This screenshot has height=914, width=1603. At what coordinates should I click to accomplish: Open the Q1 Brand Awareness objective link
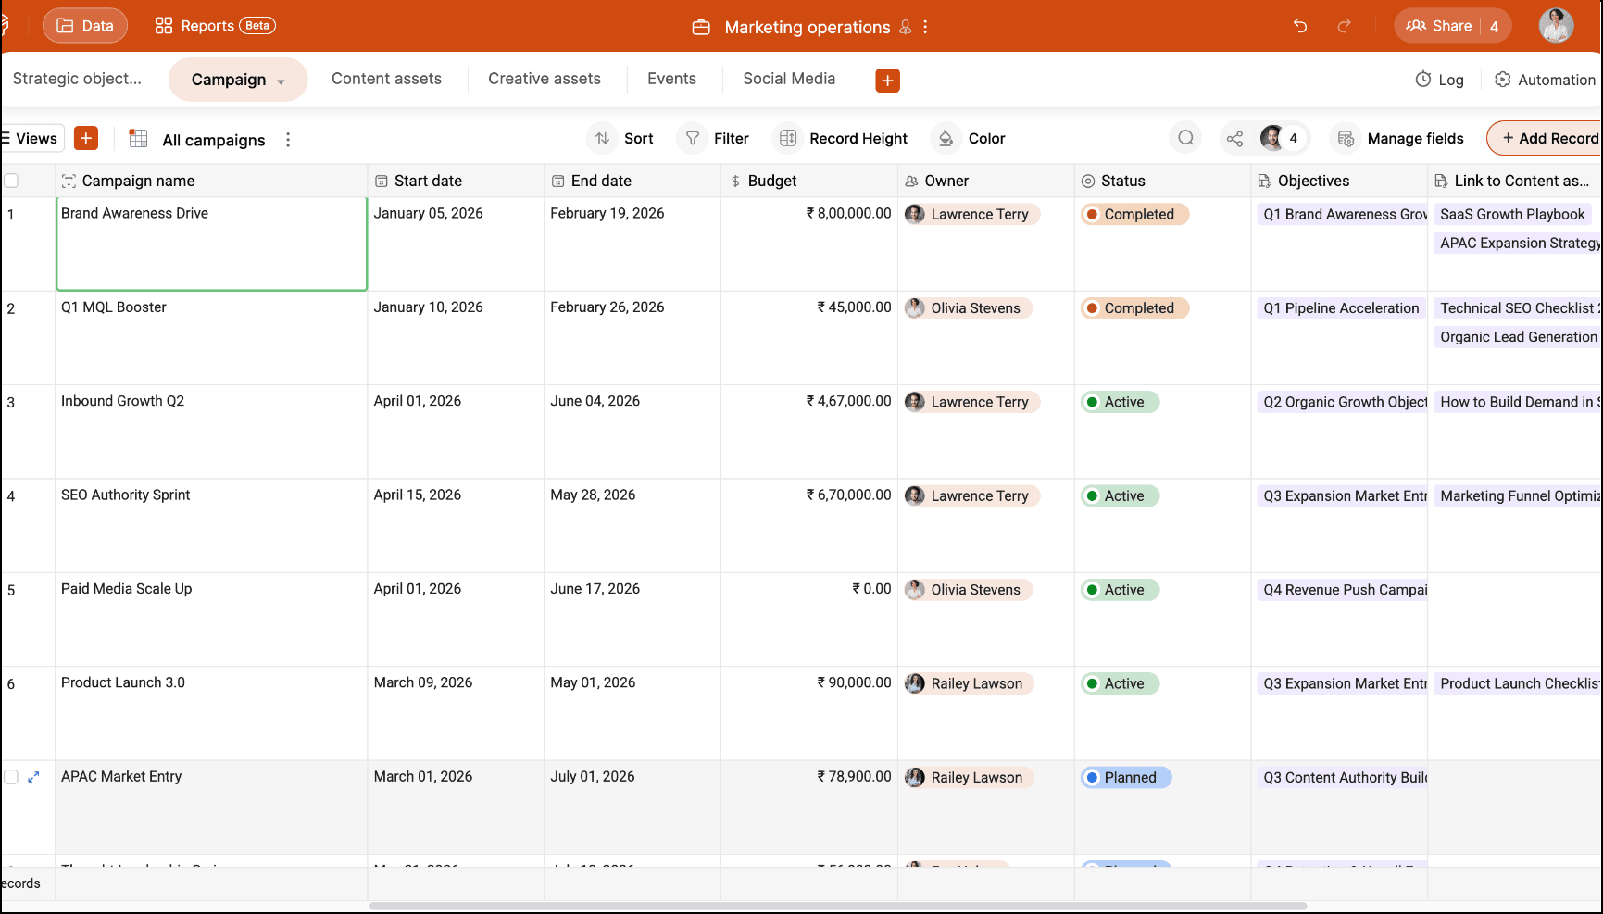1343,214
